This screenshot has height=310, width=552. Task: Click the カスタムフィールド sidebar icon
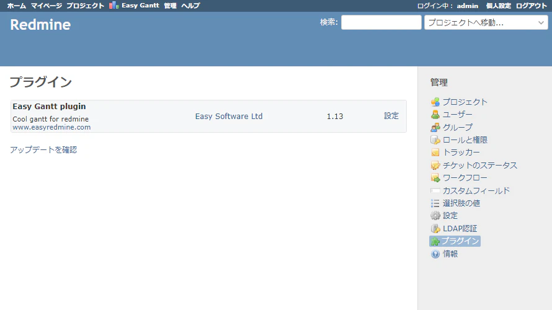coord(435,191)
